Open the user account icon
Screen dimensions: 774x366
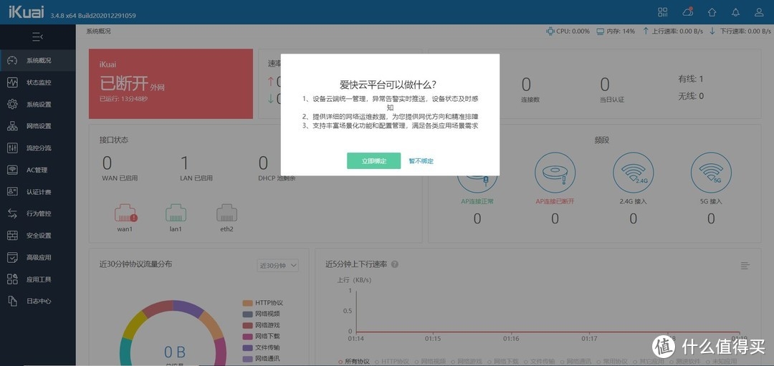759,12
